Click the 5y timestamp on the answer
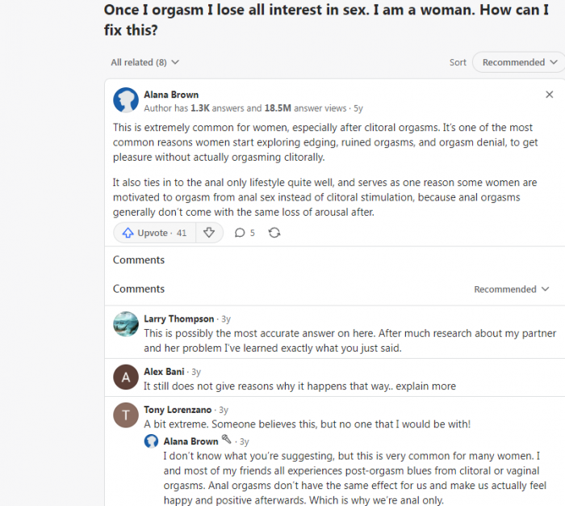This screenshot has height=506, width=565. coord(358,108)
